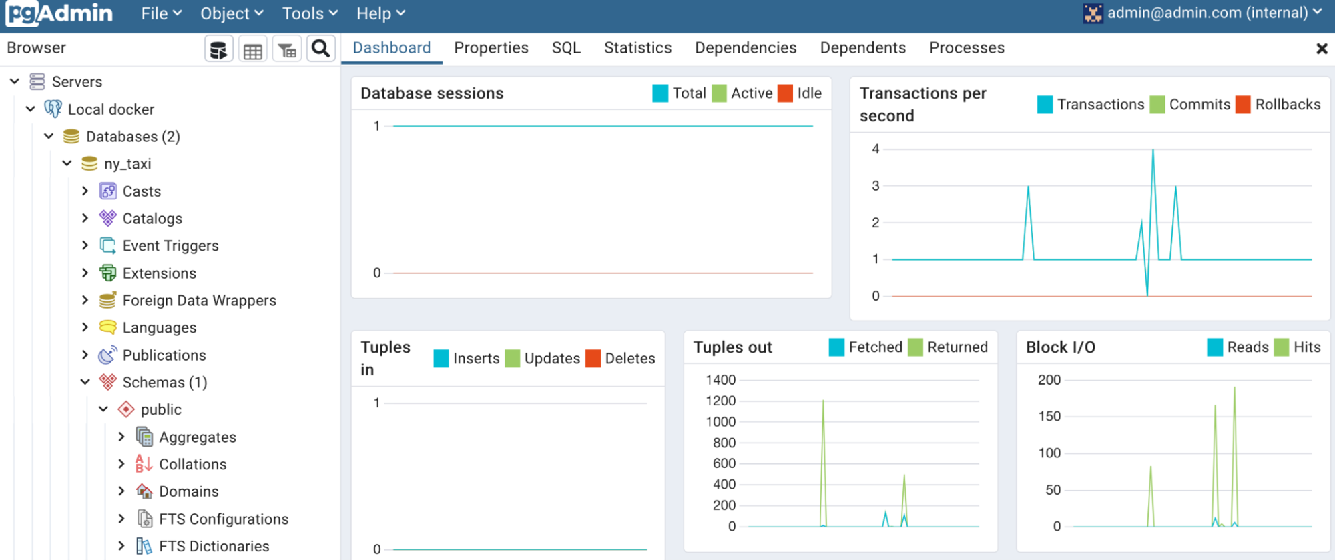Collapse the Servers tree node

15,81
